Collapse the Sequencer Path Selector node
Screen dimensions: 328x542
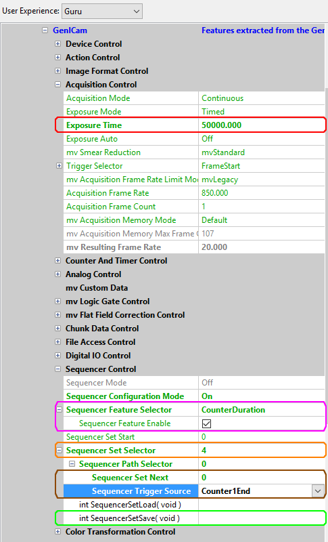coord(72,464)
